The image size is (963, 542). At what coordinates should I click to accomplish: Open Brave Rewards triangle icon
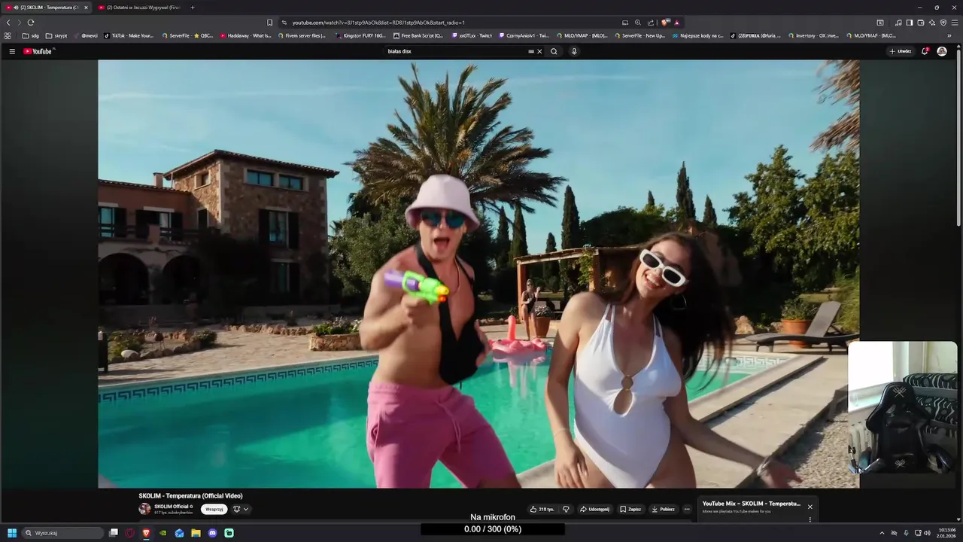point(677,23)
